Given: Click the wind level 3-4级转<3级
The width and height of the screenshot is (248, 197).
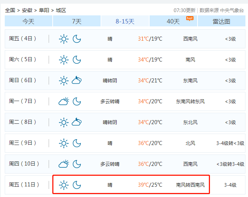Looking at the screenshot, I should (230, 143).
